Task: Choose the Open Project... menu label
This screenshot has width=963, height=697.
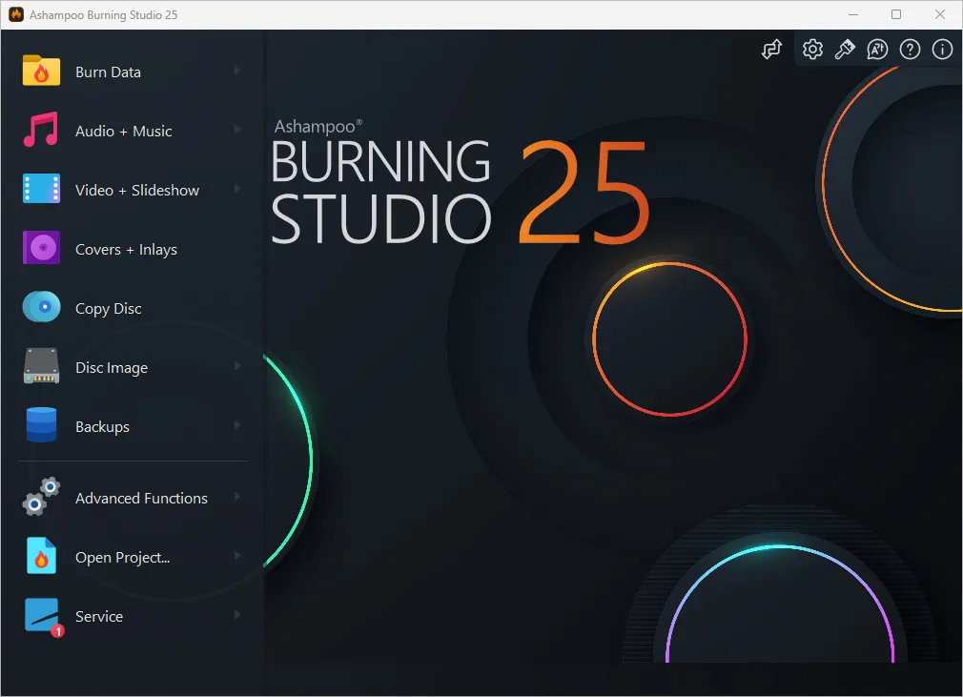Action: tap(122, 557)
